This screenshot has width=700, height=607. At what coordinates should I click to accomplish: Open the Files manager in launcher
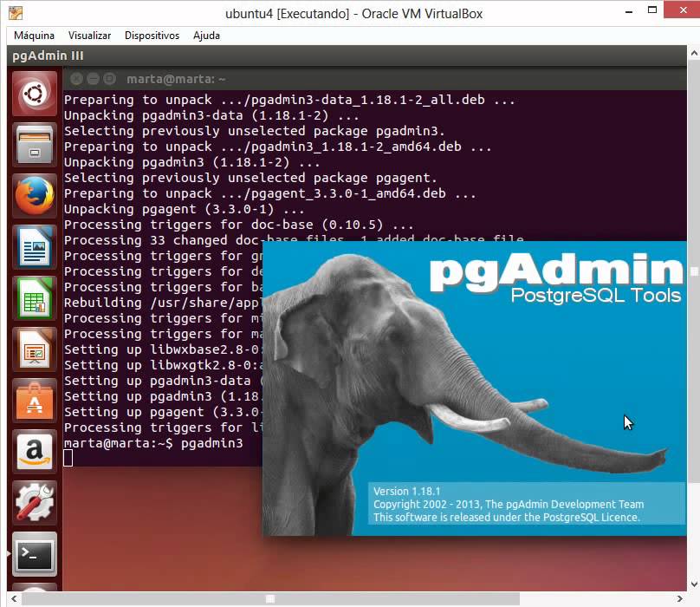click(x=35, y=145)
